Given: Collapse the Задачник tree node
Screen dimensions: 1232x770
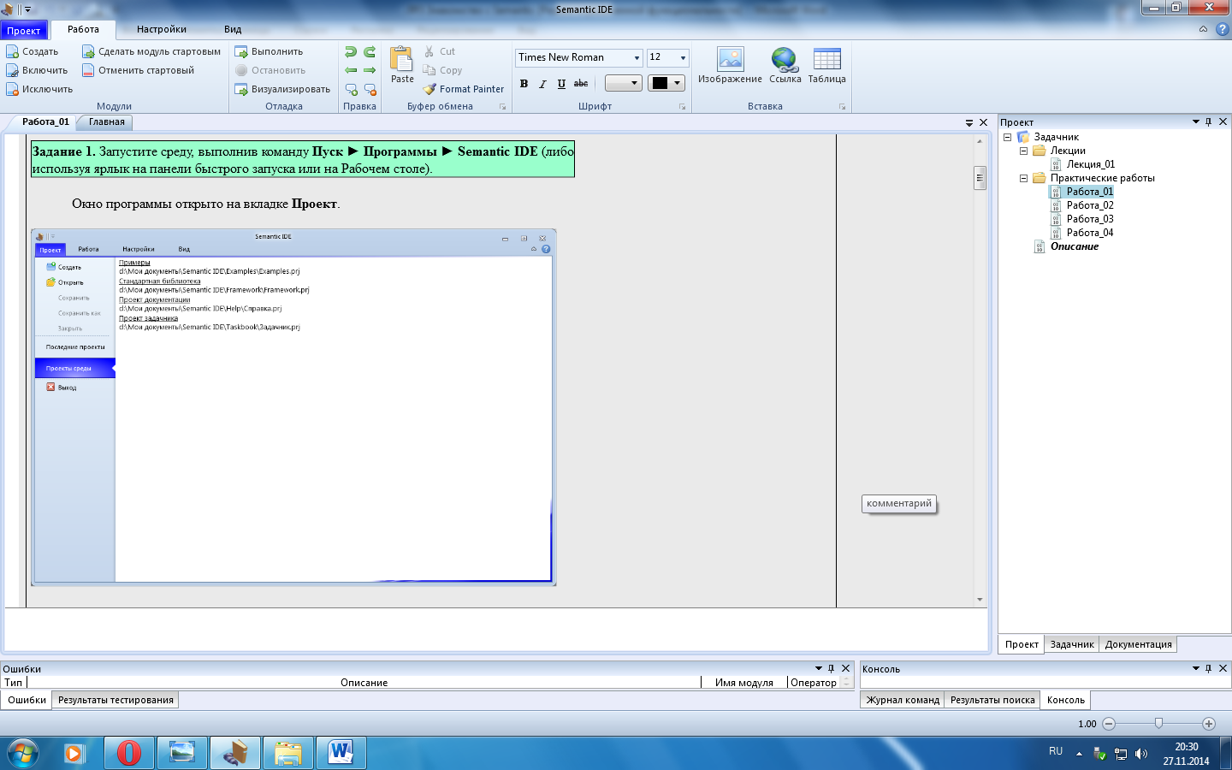Looking at the screenshot, I should tap(1007, 137).
